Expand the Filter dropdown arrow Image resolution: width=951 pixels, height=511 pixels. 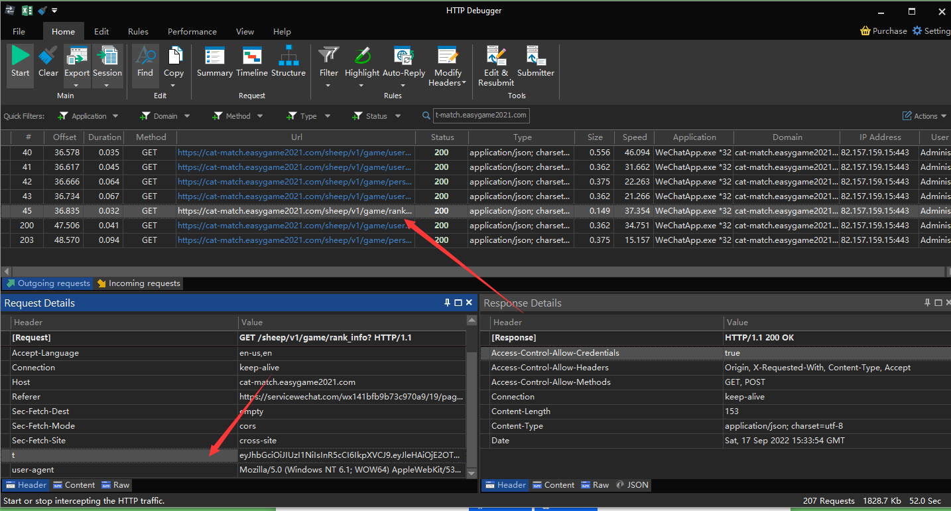(329, 84)
